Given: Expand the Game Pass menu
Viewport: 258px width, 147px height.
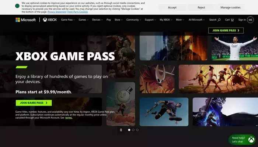Looking at the screenshot, I should click(x=68, y=20).
